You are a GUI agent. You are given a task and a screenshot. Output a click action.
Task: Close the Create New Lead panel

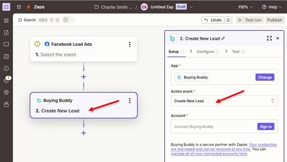pos(278,38)
